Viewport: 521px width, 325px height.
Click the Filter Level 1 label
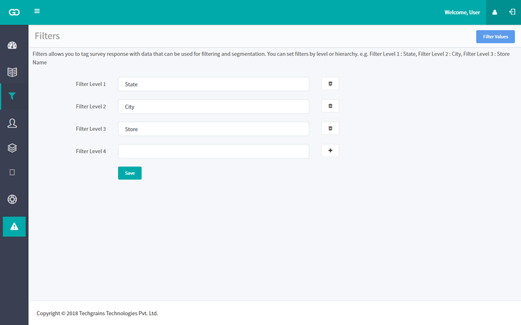91,84
